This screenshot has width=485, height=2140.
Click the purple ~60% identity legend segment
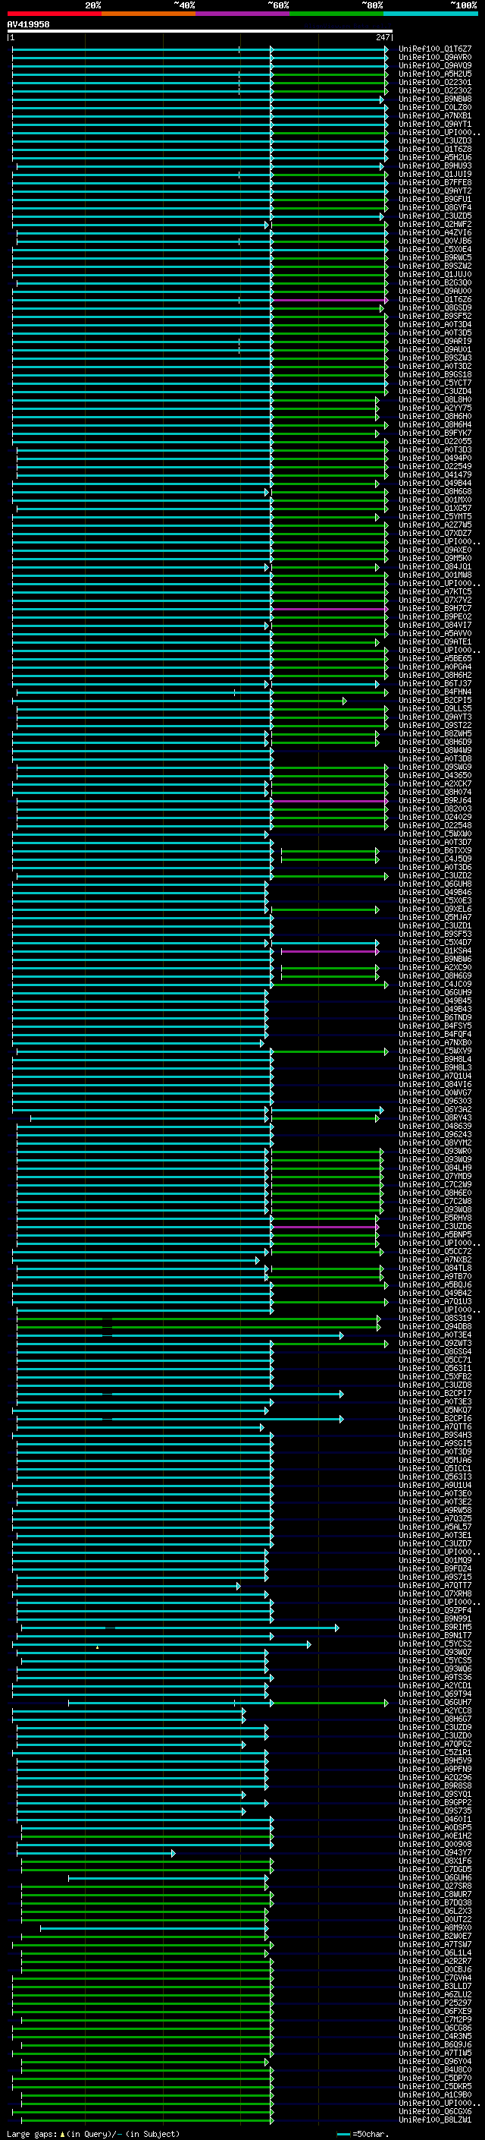pyautogui.click(x=242, y=14)
